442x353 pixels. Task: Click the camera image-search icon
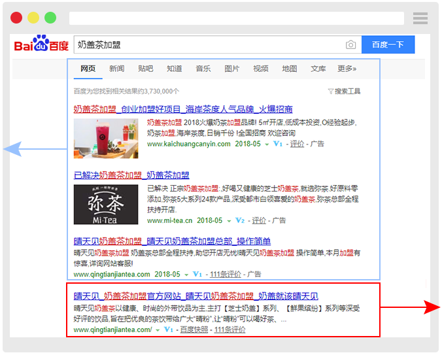(350, 44)
